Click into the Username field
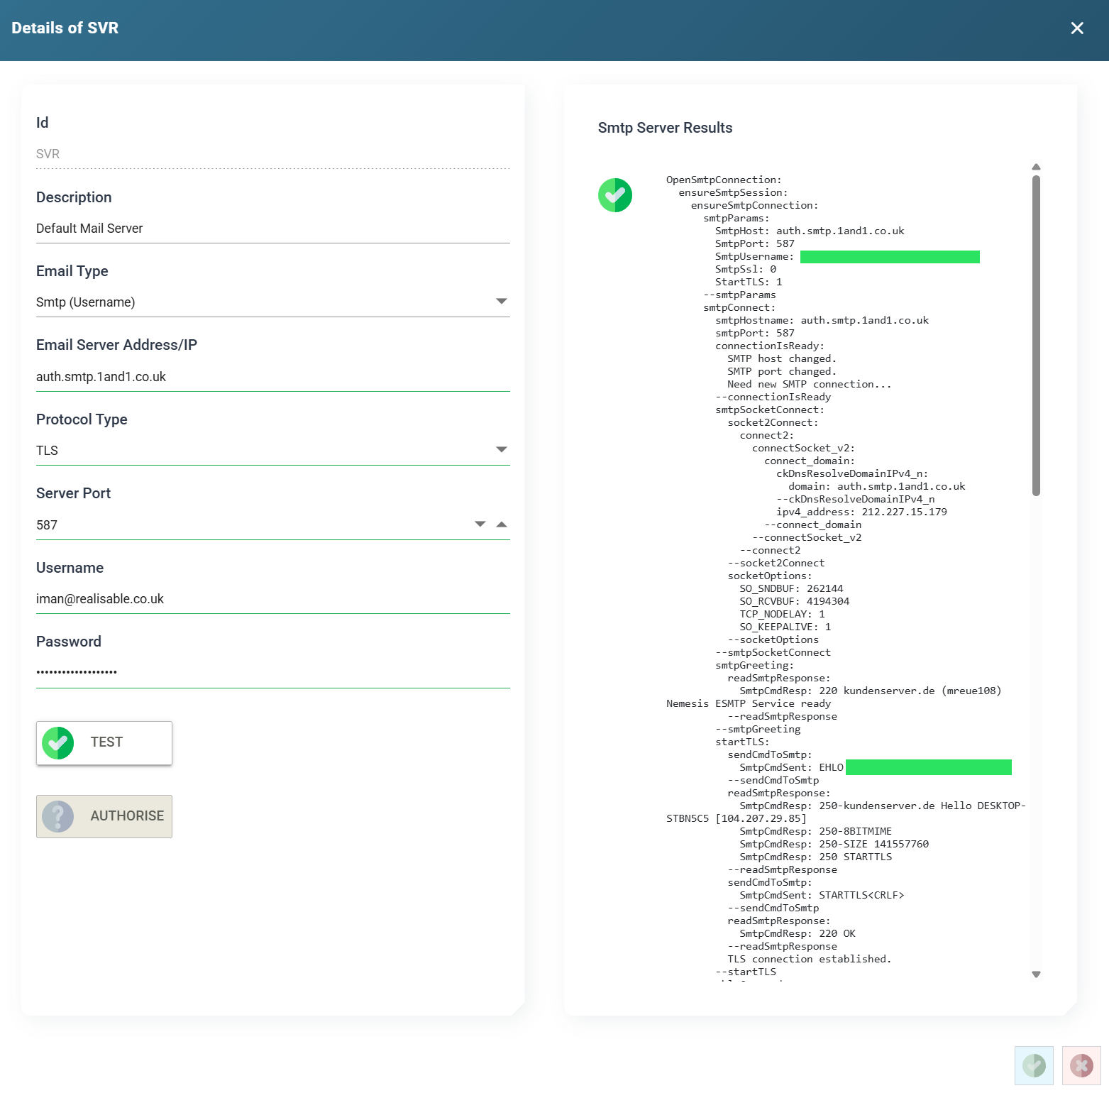The width and height of the screenshot is (1109, 1093). click(272, 599)
